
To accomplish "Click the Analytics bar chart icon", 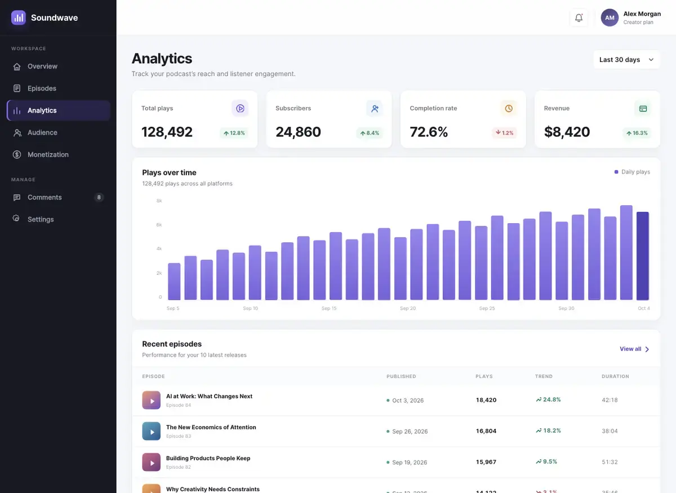I will click(x=17, y=110).
